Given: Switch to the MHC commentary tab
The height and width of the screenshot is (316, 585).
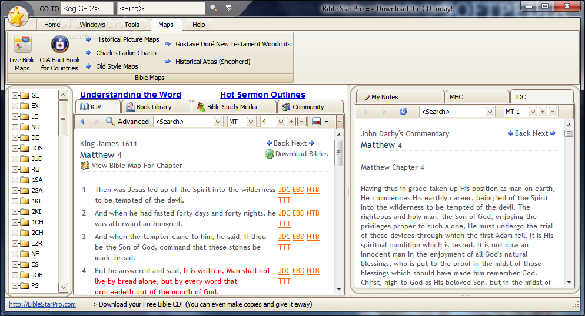Looking at the screenshot, I should (477, 97).
